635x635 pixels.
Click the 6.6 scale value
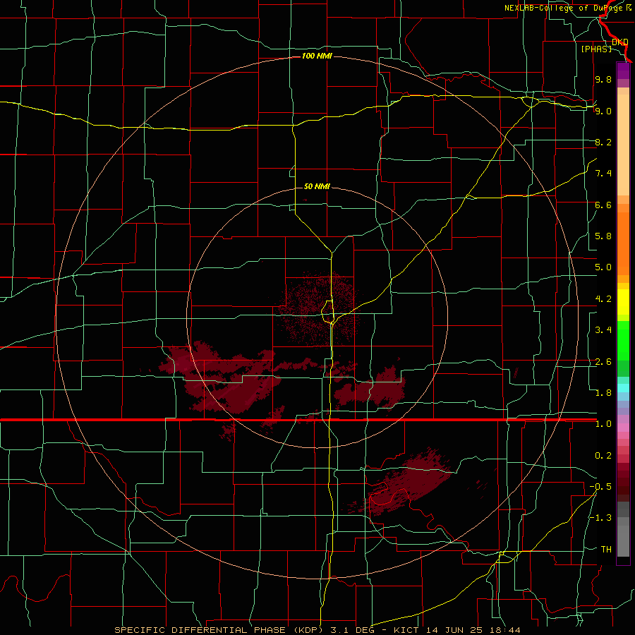pyautogui.click(x=603, y=205)
